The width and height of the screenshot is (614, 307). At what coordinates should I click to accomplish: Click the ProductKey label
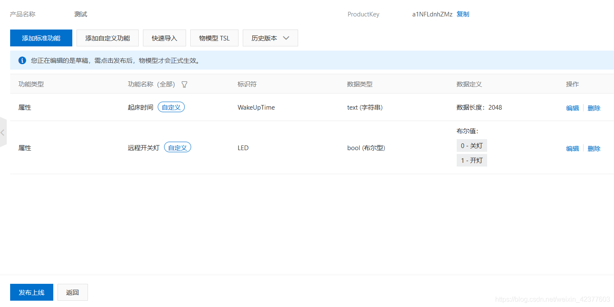tap(363, 14)
